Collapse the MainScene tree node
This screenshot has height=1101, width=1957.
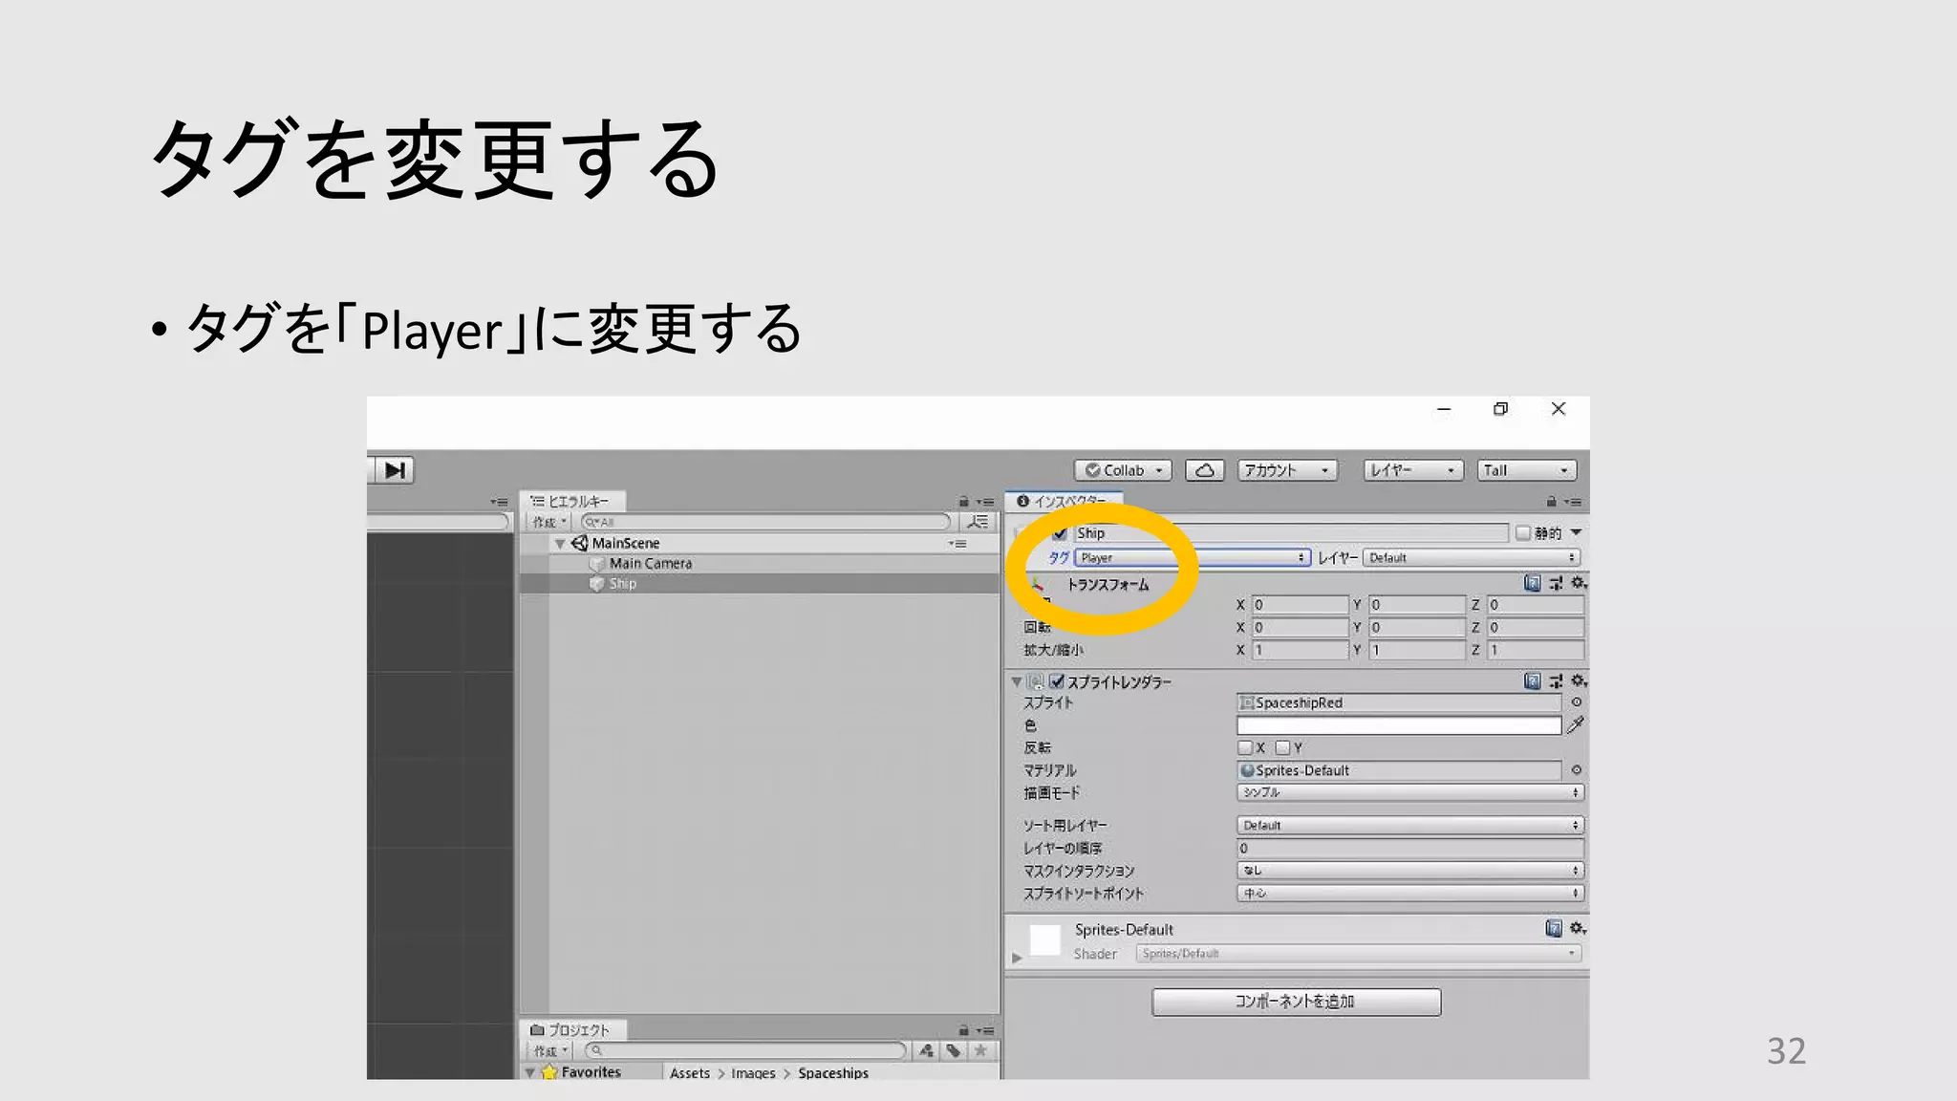point(560,543)
